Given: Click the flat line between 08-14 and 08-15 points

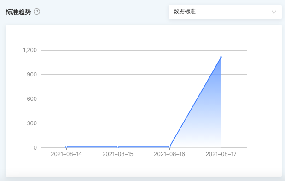Looking at the screenshot, I should point(92,147).
